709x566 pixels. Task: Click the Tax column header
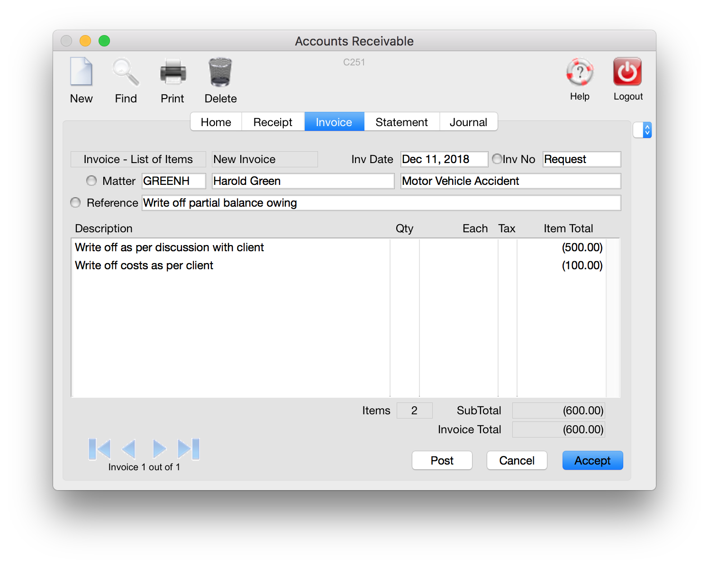[507, 228]
